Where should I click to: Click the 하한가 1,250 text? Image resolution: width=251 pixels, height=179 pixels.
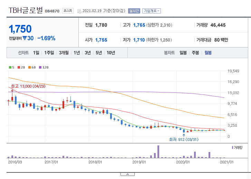(159, 40)
